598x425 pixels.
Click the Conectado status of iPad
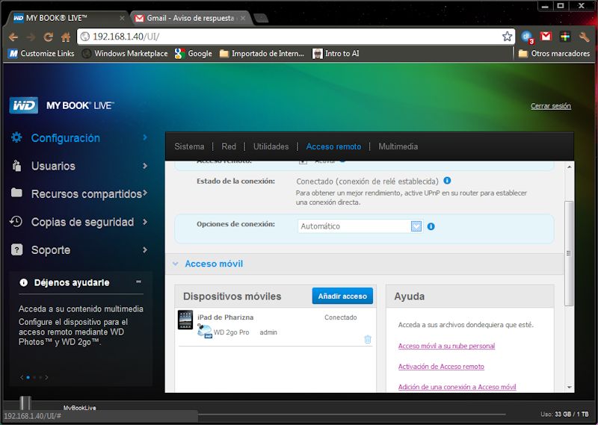point(341,317)
